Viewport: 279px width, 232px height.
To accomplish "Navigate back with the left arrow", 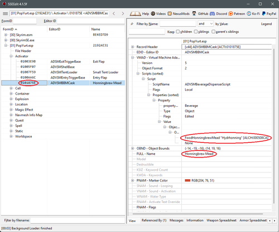I will point(114,13).
